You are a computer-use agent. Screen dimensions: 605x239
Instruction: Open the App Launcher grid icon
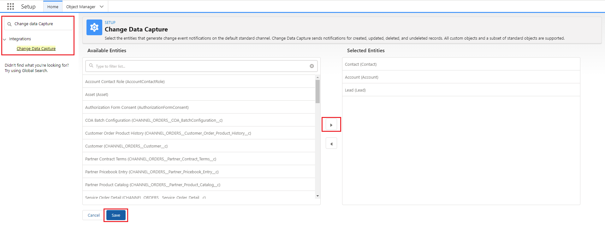point(10,7)
